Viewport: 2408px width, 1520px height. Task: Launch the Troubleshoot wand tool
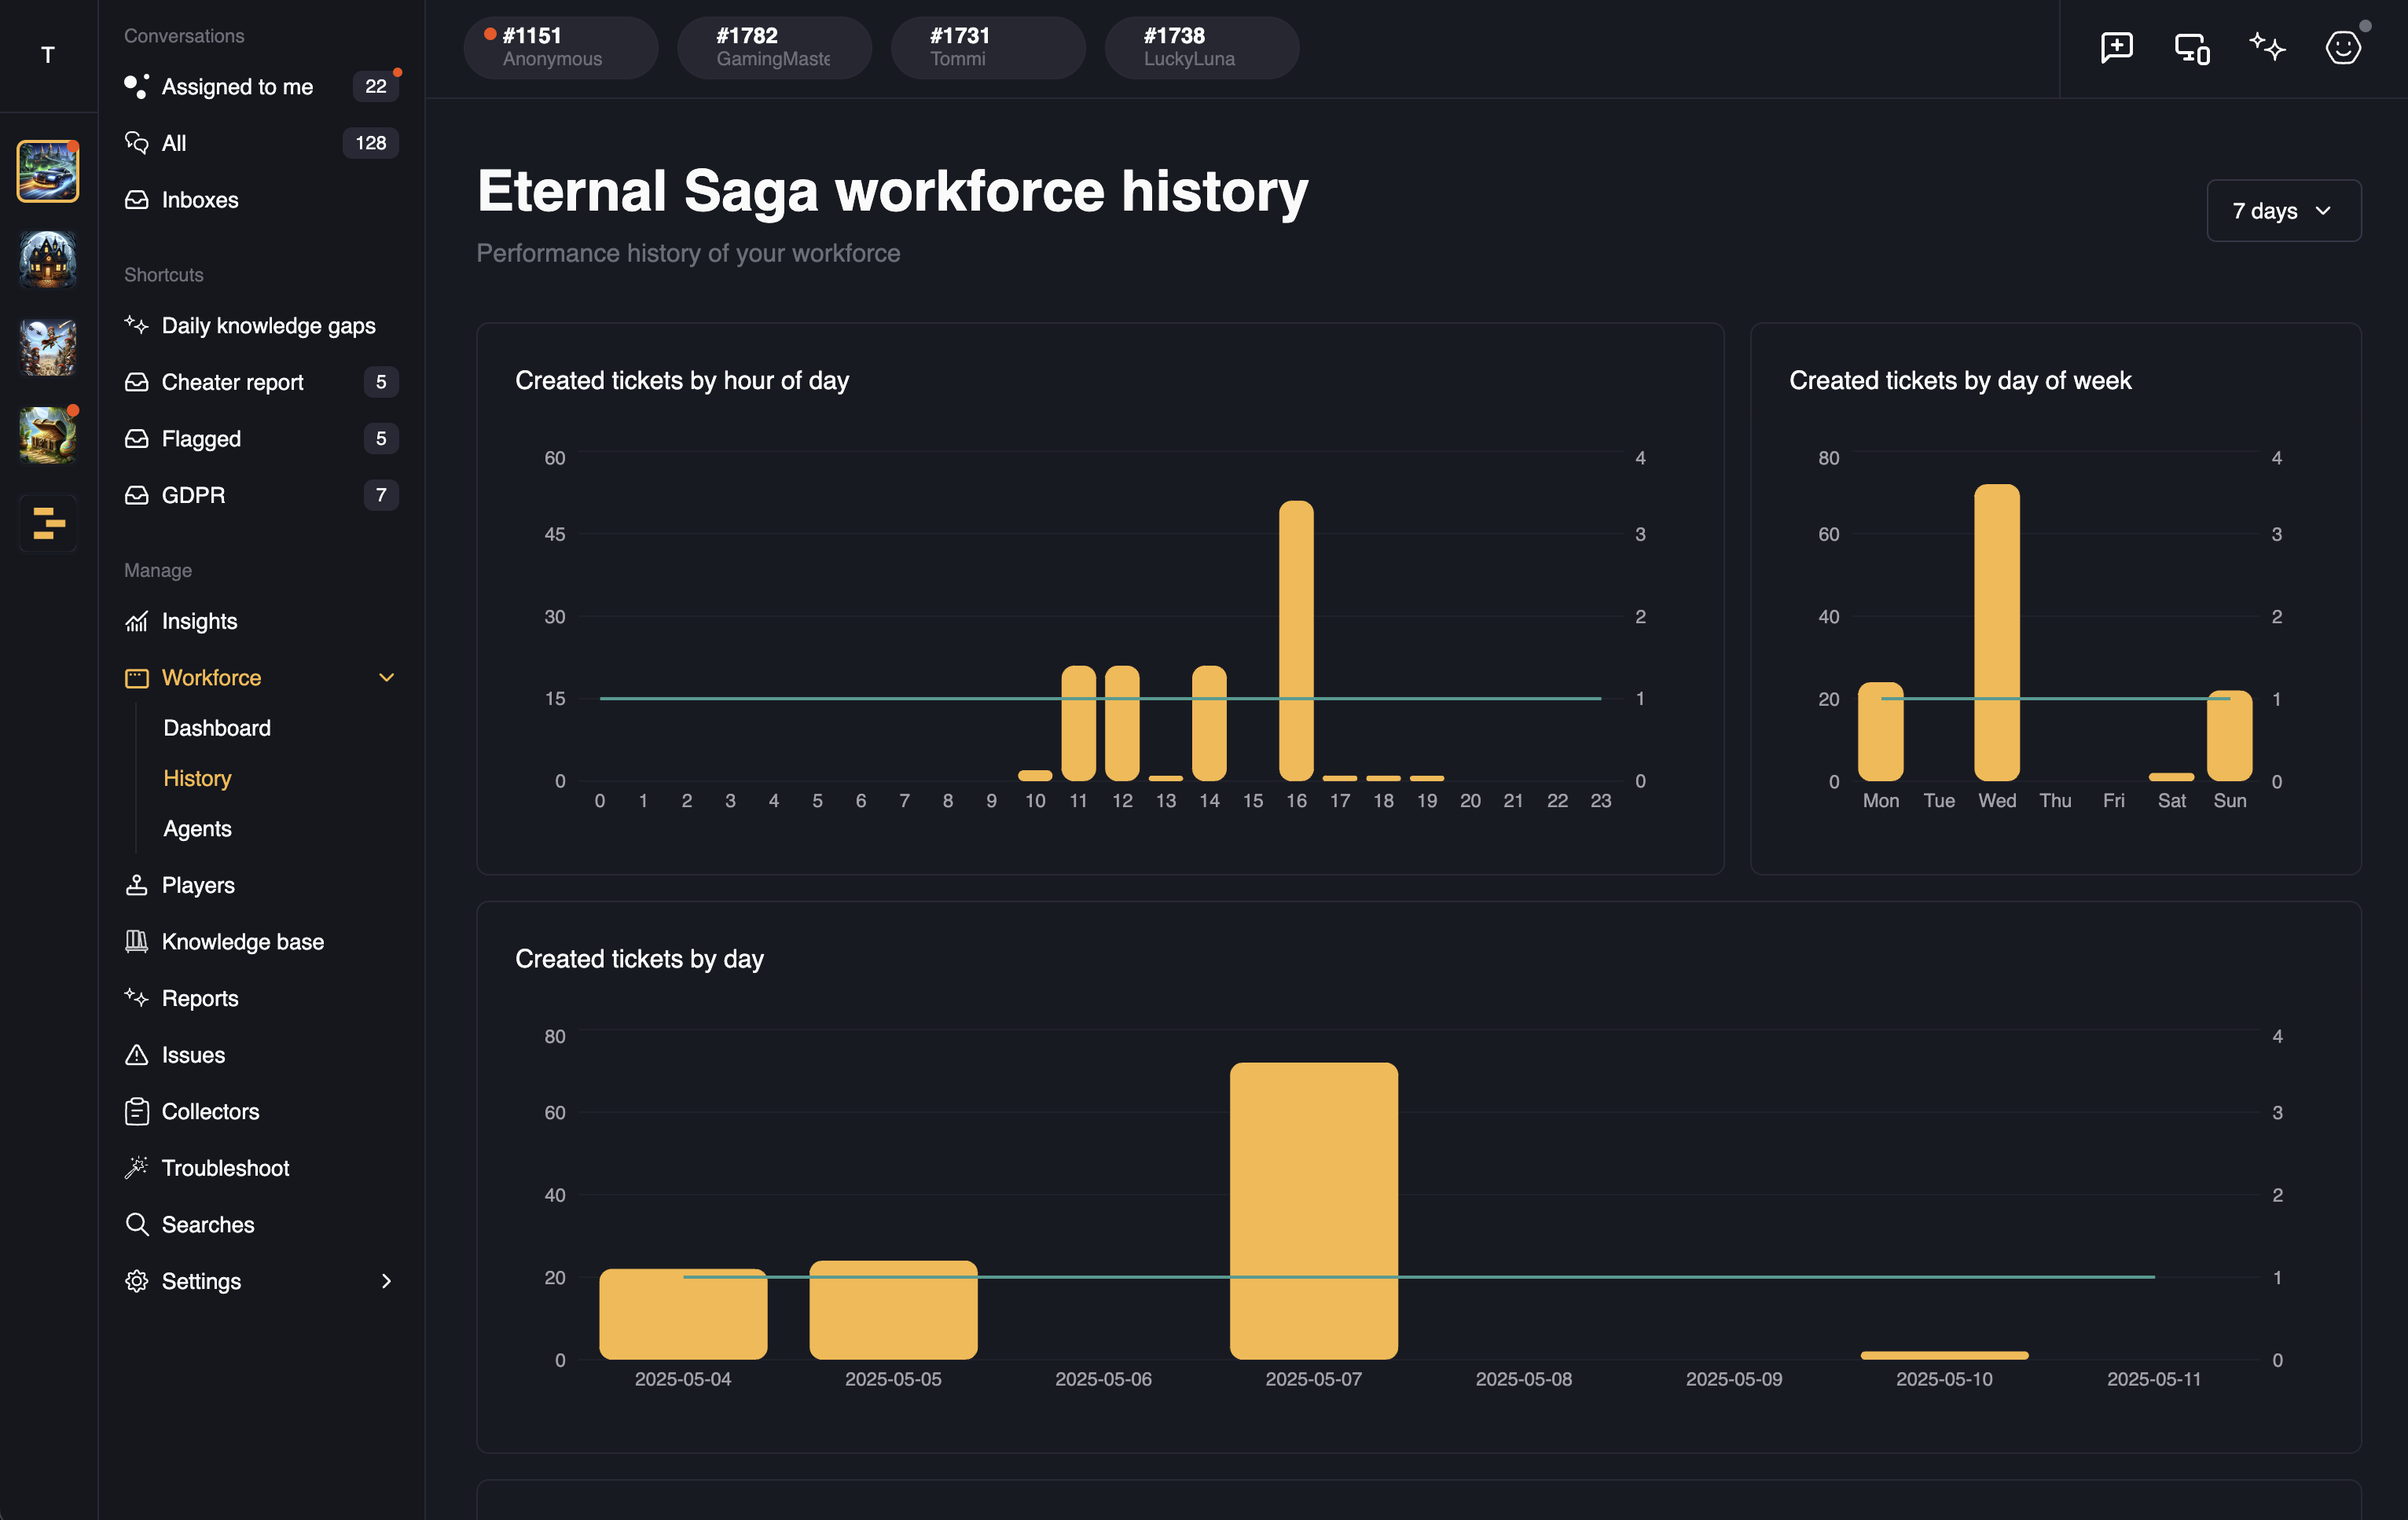click(224, 1167)
